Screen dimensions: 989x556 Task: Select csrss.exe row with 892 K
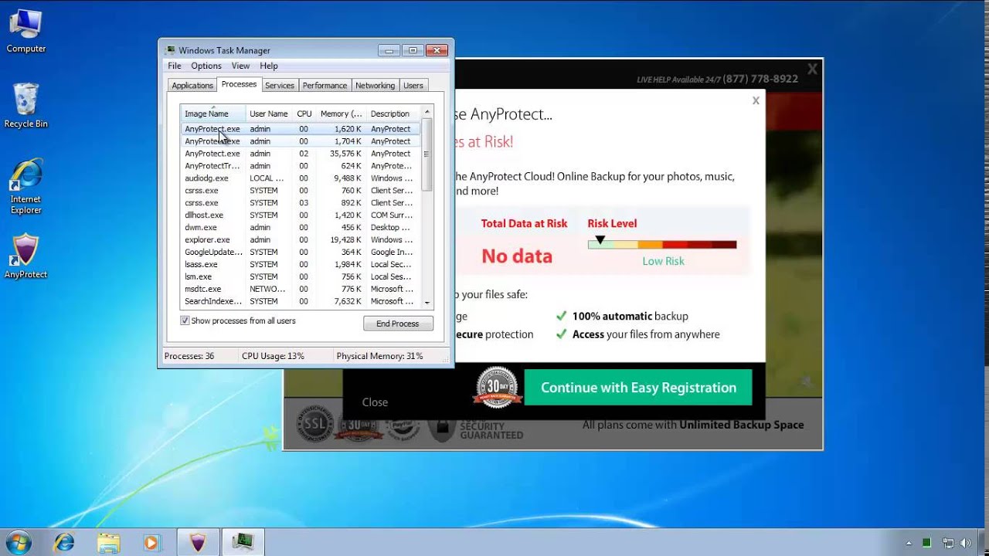coord(301,203)
